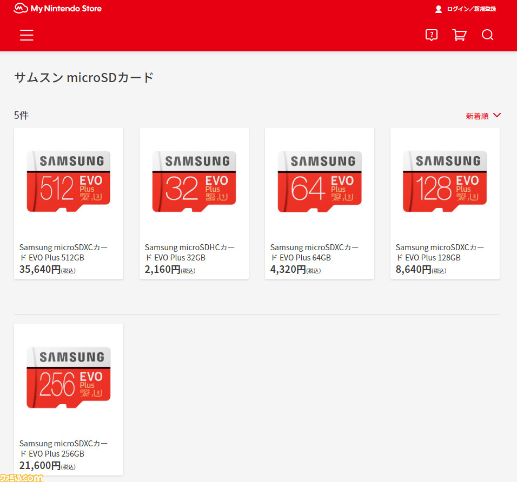
Task: Click the My Nintendo Store logo
Action: (x=58, y=8)
